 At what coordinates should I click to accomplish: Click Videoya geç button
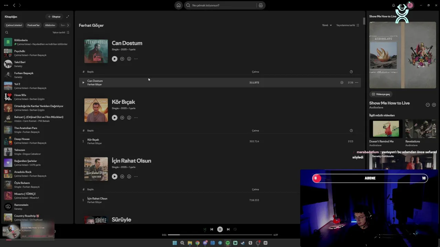381,94
